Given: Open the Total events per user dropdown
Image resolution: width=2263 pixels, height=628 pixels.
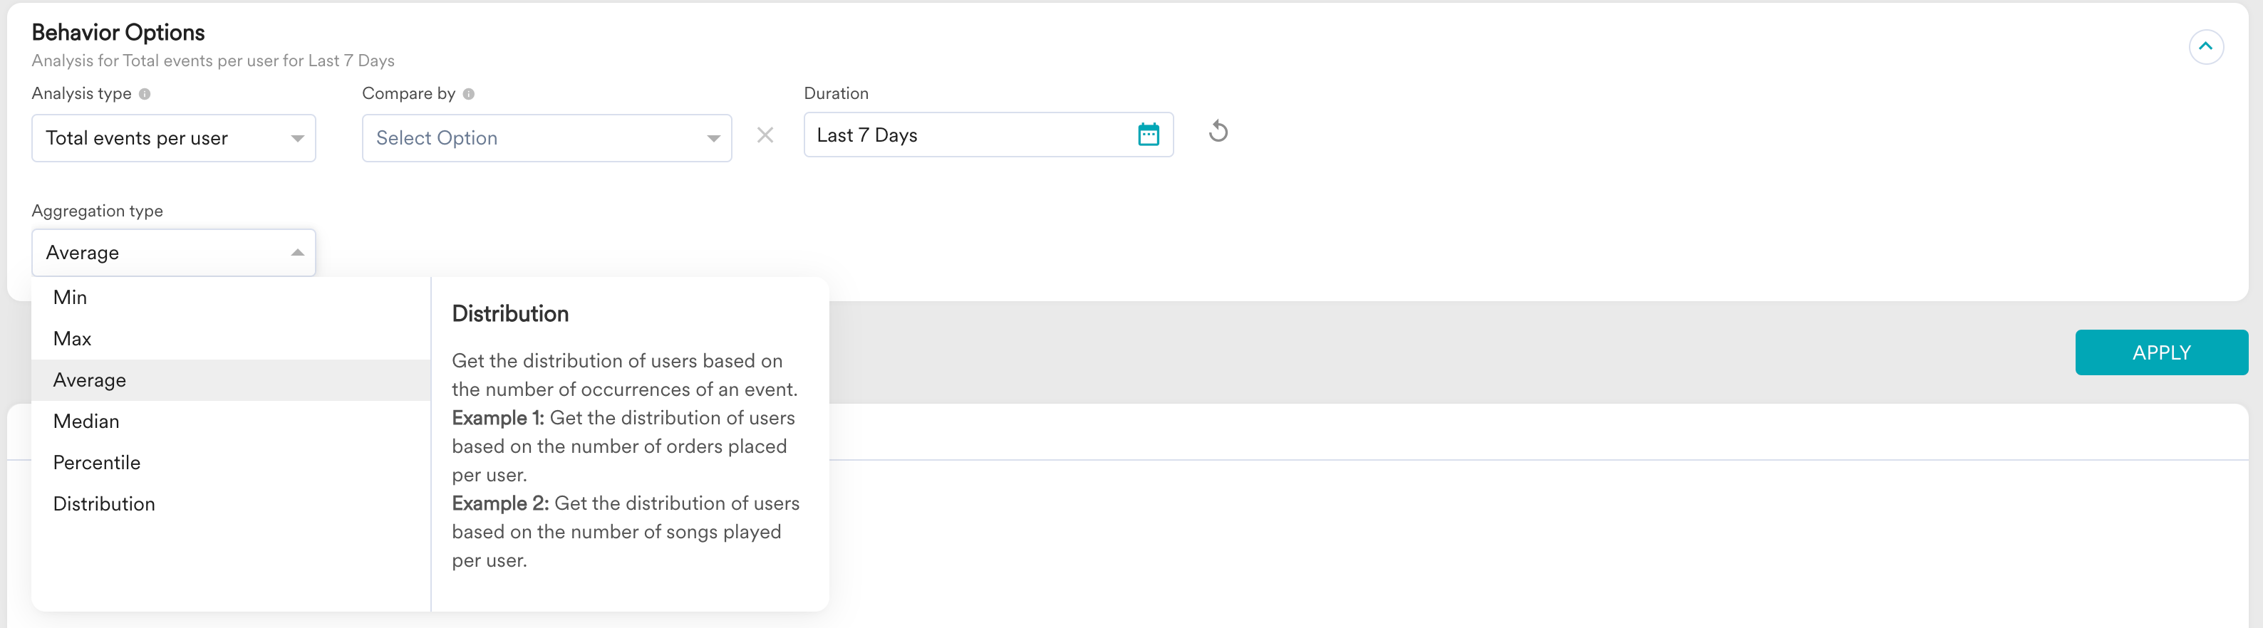Looking at the screenshot, I should click(x=158, y=138).
